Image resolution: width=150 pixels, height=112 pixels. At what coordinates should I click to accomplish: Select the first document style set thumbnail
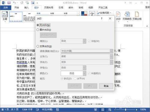pos(16,17)
